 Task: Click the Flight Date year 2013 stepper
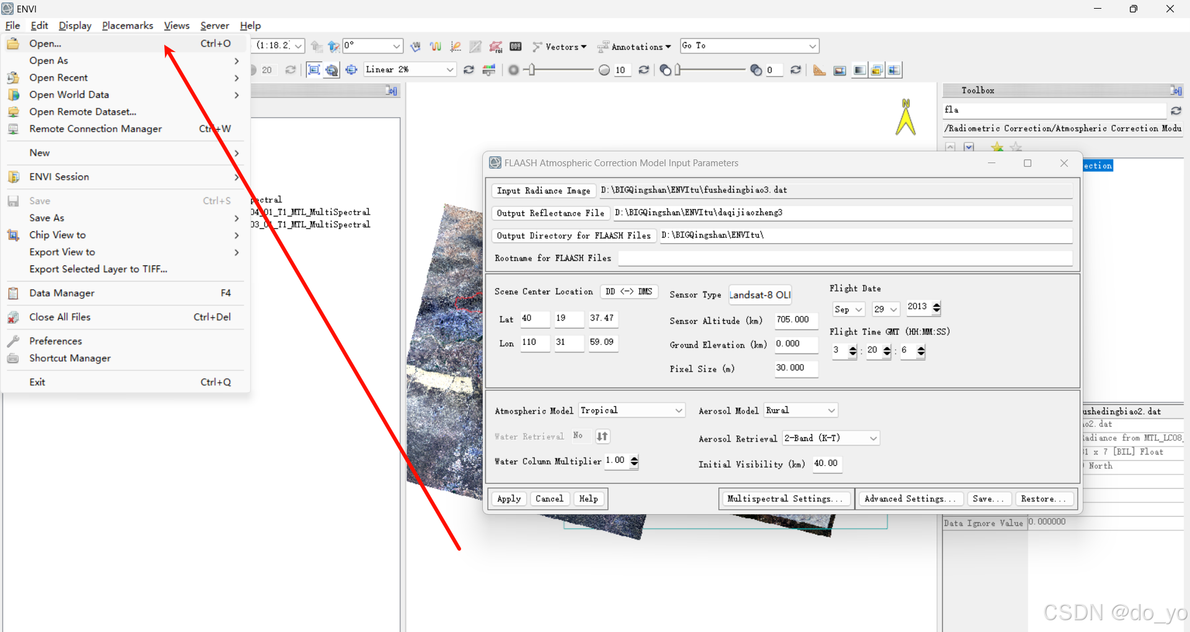tap(937, 308)
